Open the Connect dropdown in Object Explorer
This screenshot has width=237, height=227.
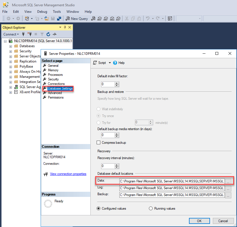(11, 34)
